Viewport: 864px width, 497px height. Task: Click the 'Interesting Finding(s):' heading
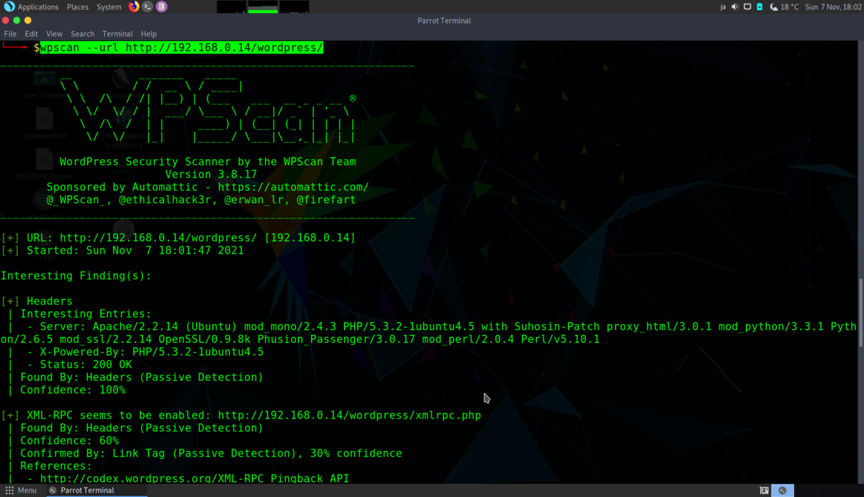coord(76,276)
